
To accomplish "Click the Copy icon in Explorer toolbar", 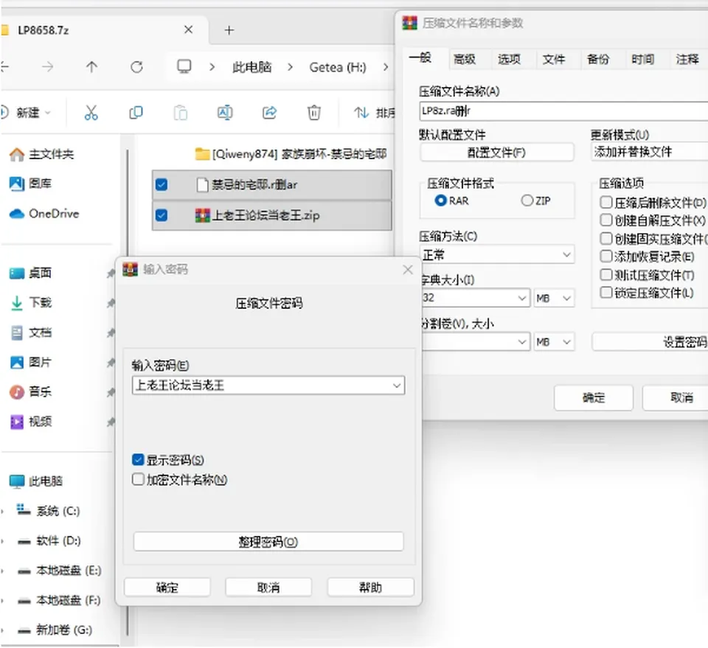I will pos(136,112).
